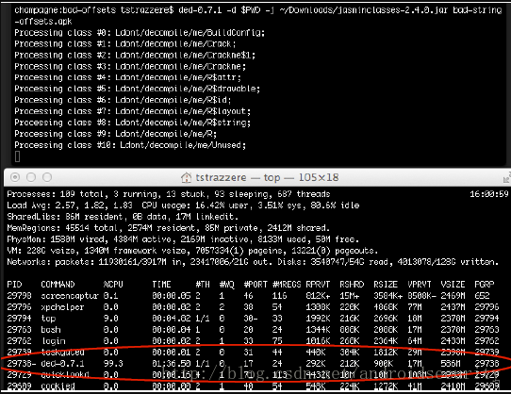This screenshot has width=511, height=394.
Task: Click the #TH column header
Action: 203,285
